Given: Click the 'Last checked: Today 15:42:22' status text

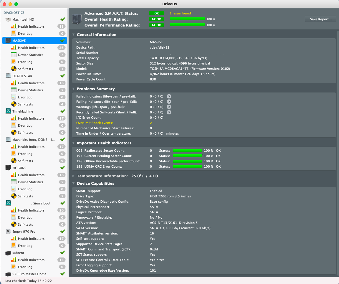Looking at the screenshot, I should coord(28,281).
